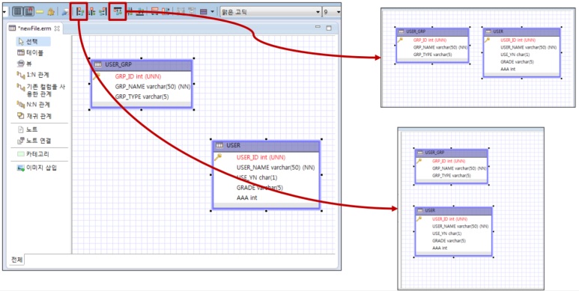Click 'GRP_NAME varchar(50) (NN)' in main editor

coord(153,87)
